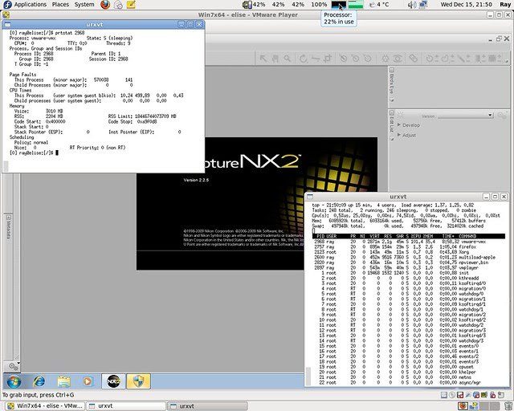
Task: Click the Rotate tool in Capture NX2 toolbar
Action: click(304, 59)
